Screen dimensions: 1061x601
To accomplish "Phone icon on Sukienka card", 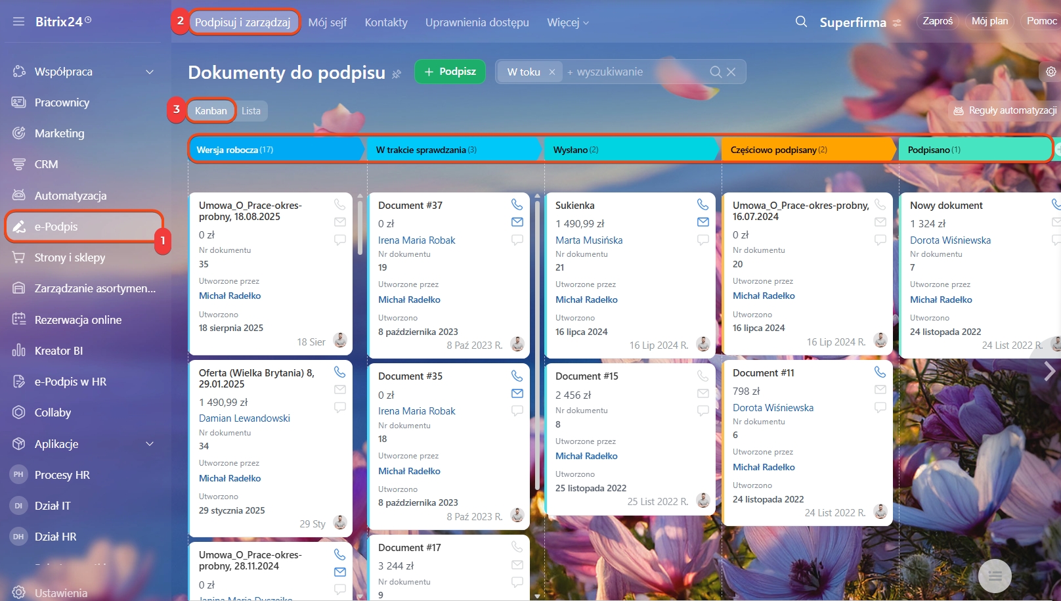I will (703, 204).
